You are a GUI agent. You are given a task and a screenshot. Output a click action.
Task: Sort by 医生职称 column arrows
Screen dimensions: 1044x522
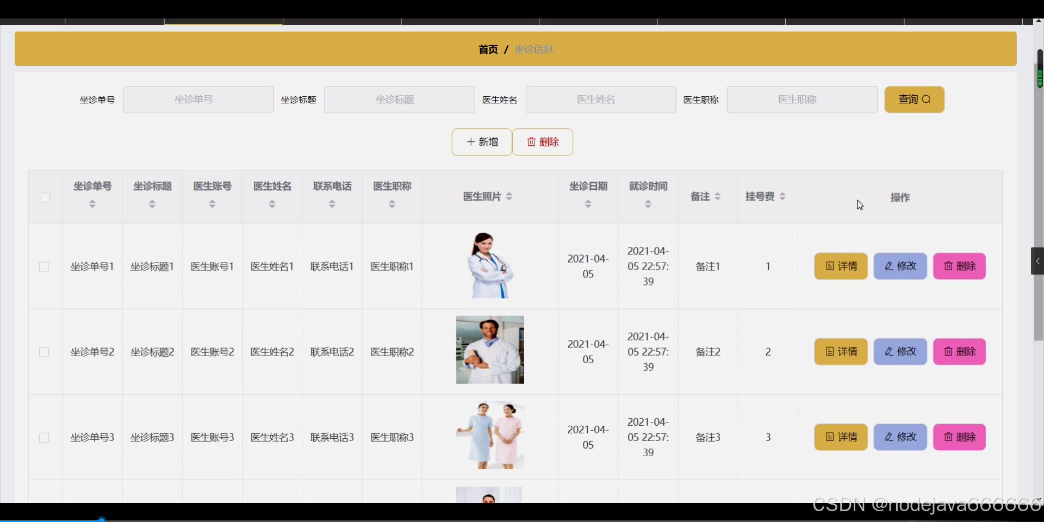392,204
